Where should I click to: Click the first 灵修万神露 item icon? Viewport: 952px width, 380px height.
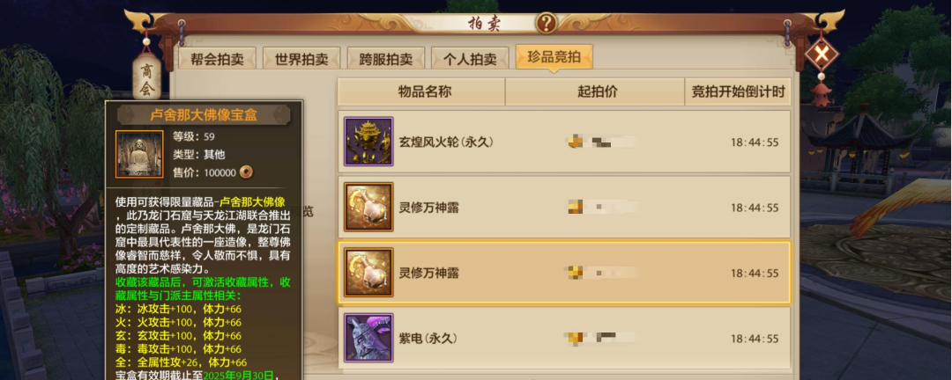coord(368,208)
